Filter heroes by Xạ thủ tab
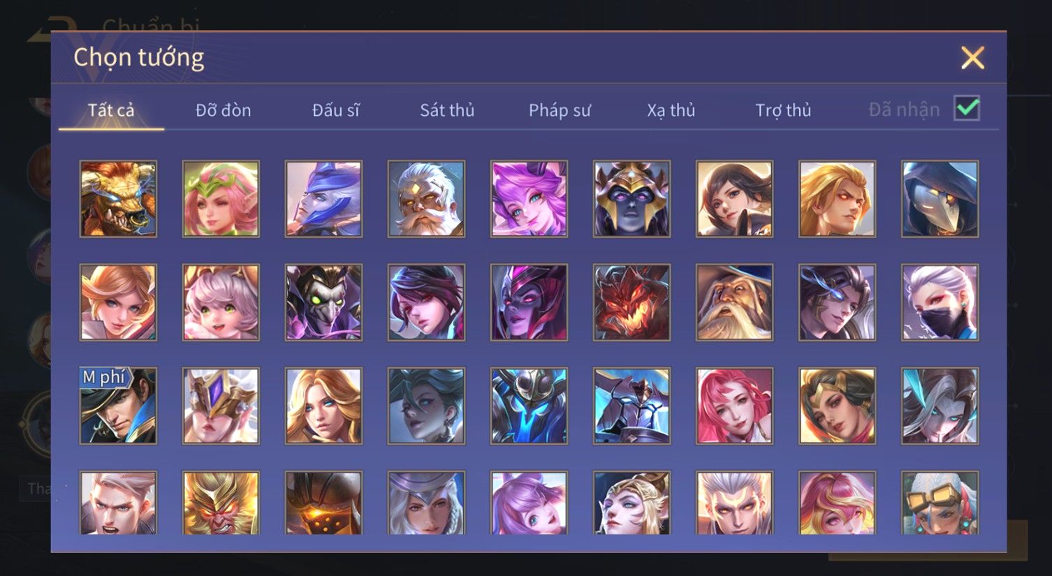 [671, 110]
